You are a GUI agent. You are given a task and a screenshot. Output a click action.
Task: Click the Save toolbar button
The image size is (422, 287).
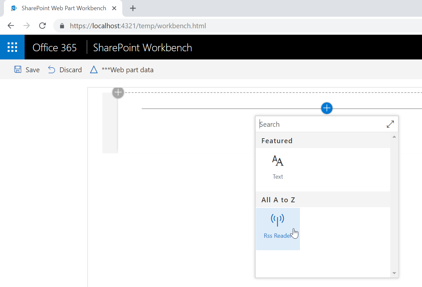27,70
